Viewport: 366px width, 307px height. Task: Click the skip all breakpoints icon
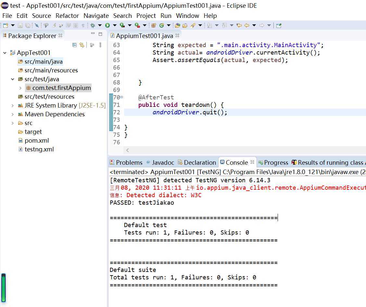(37, 25)
